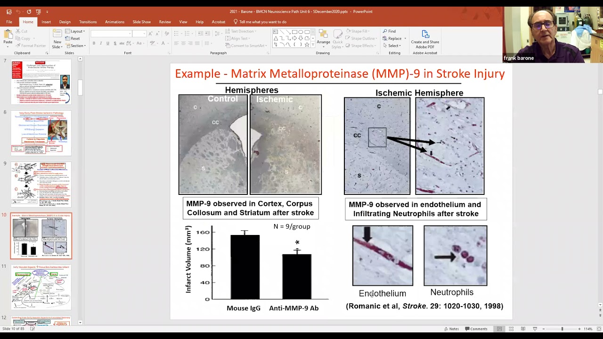Open the Arrange options
The height and width of the screenshot is (339, 603).
coord(323,38)
